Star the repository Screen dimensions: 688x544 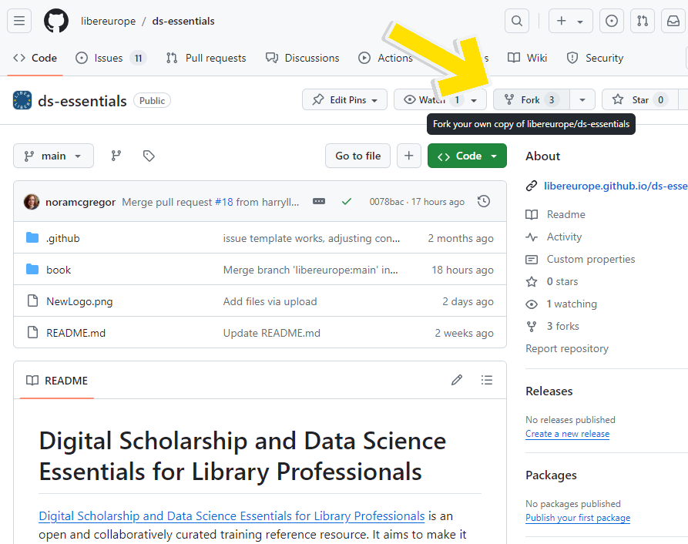coord(639,99)
